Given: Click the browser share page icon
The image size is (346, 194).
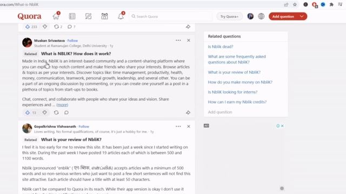Looking at the screenshot, I should (286, 5).
